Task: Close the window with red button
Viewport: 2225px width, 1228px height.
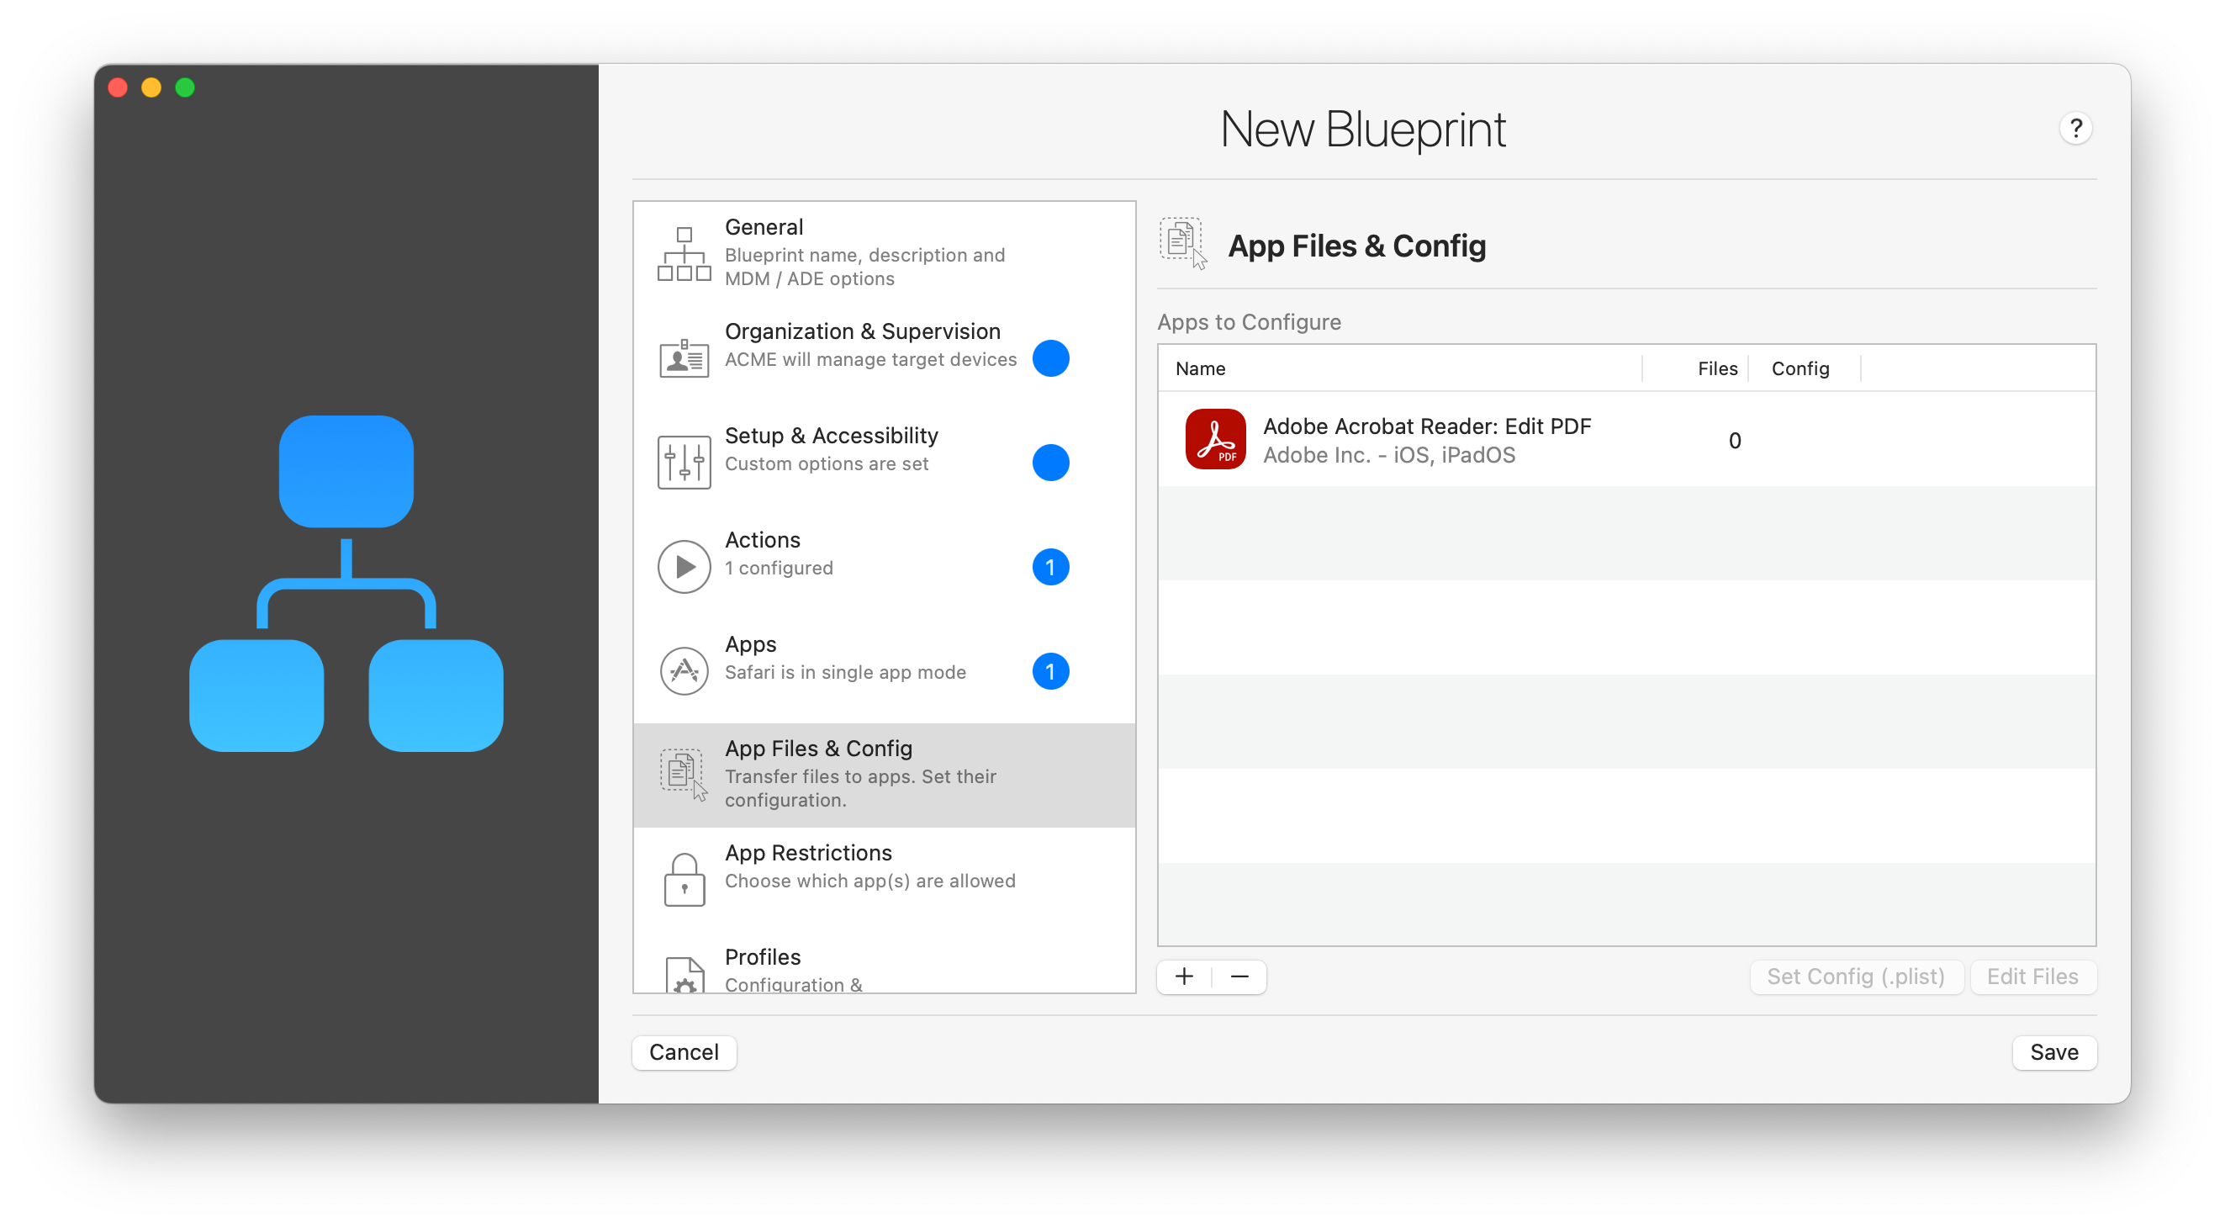Action: click(x=119, y=87)
